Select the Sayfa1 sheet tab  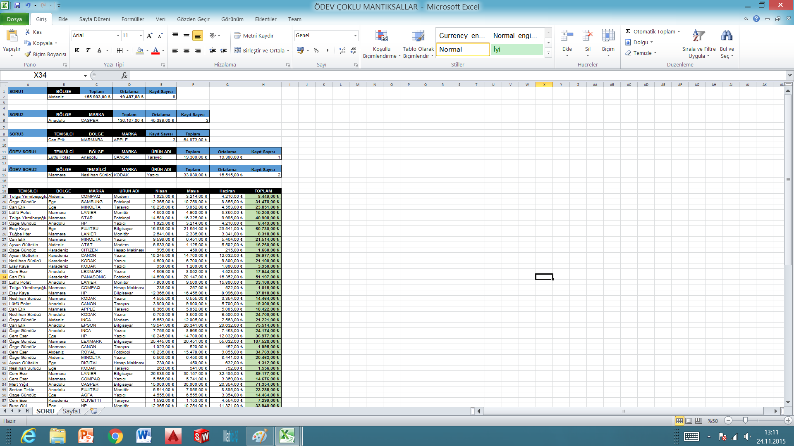click(72, 411)
